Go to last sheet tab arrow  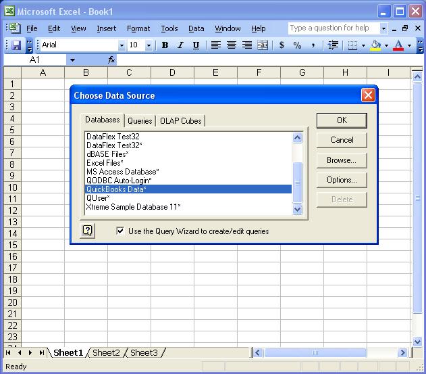pos(41,353)
